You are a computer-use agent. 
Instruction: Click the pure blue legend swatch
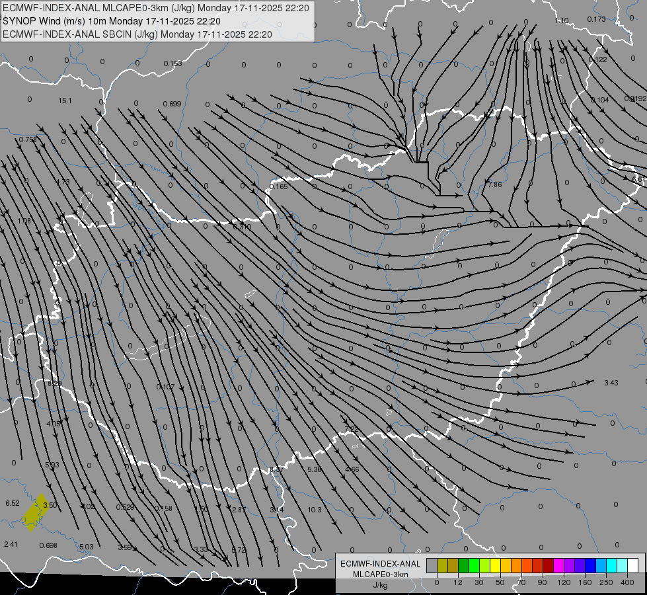click(591, 566)
